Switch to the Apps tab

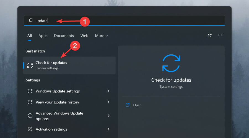tap(43, 36)
